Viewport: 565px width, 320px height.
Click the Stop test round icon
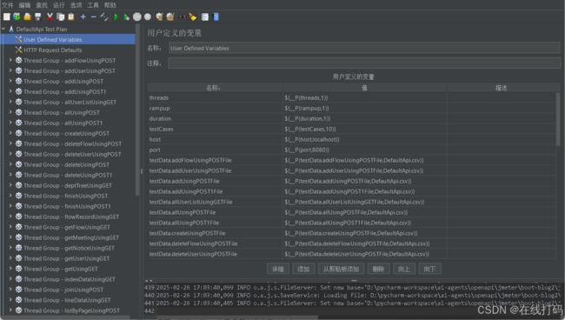137,17
